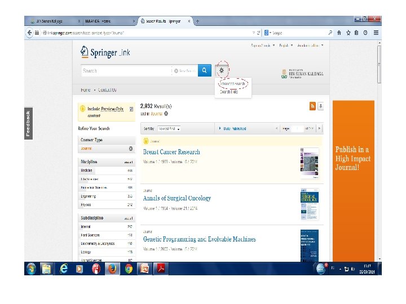Download the search results list icon
This screenshot has height=304, width=406.
pyautogui.click(x=320, y=106)
